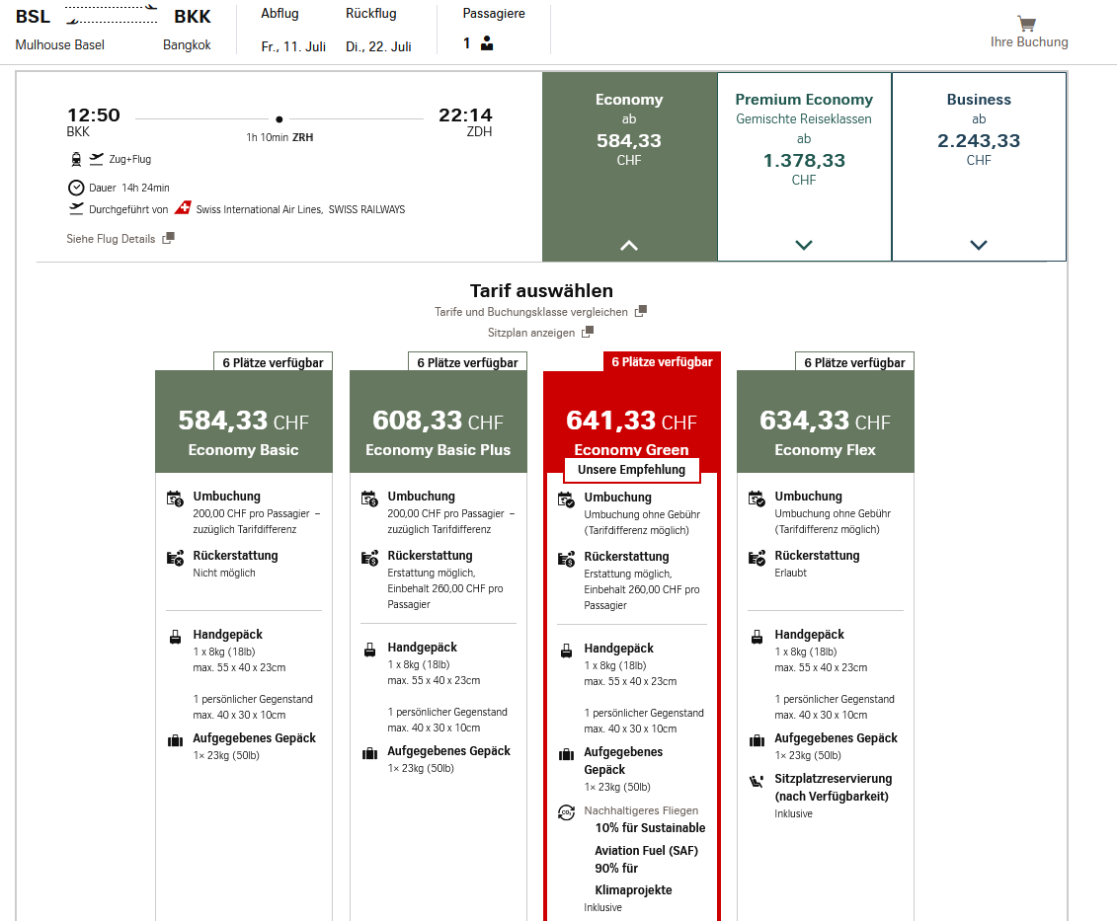Collapse the Economy fare chevron
This screenshot has width=1117, height=921.
pyautogui.click(x=629, y=246)
